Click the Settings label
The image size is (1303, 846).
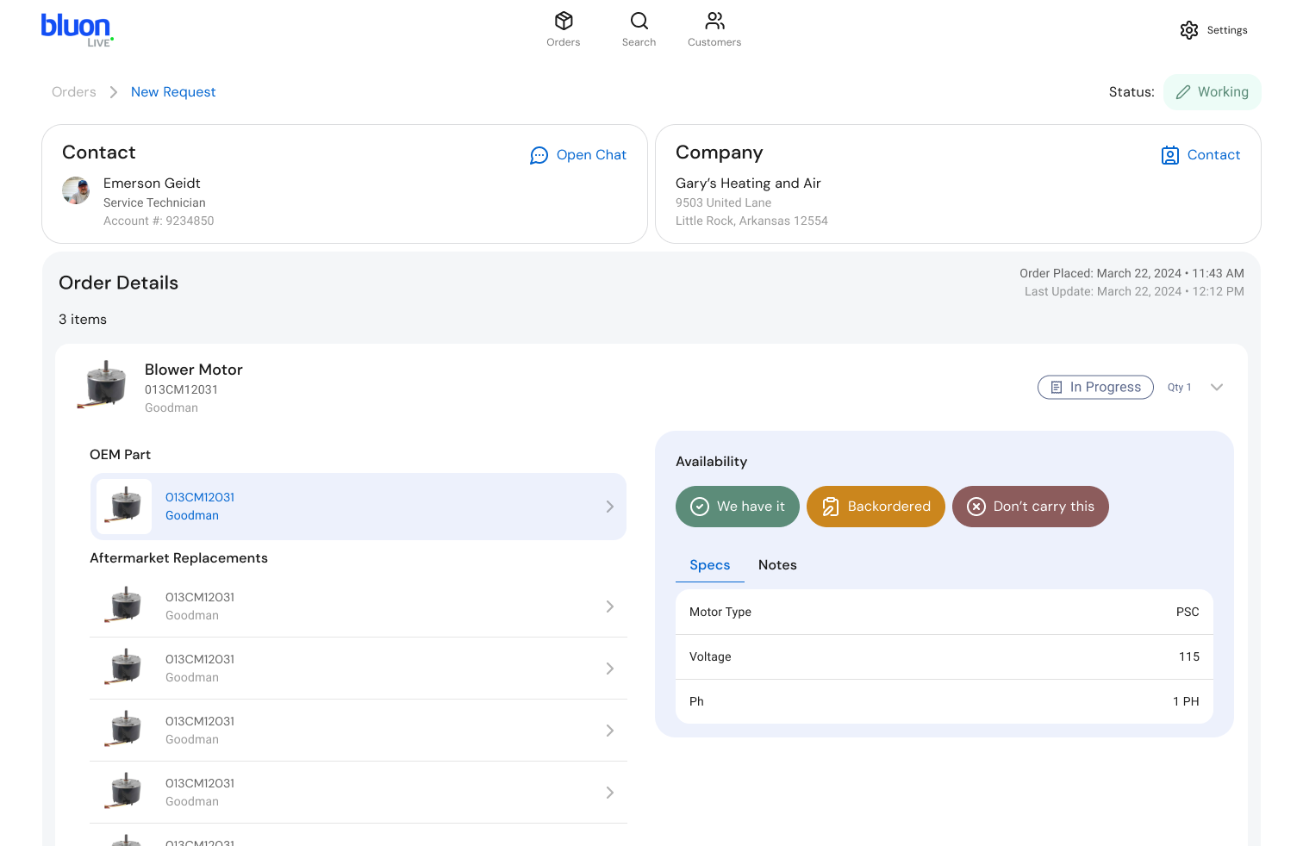pos(1227,30)
